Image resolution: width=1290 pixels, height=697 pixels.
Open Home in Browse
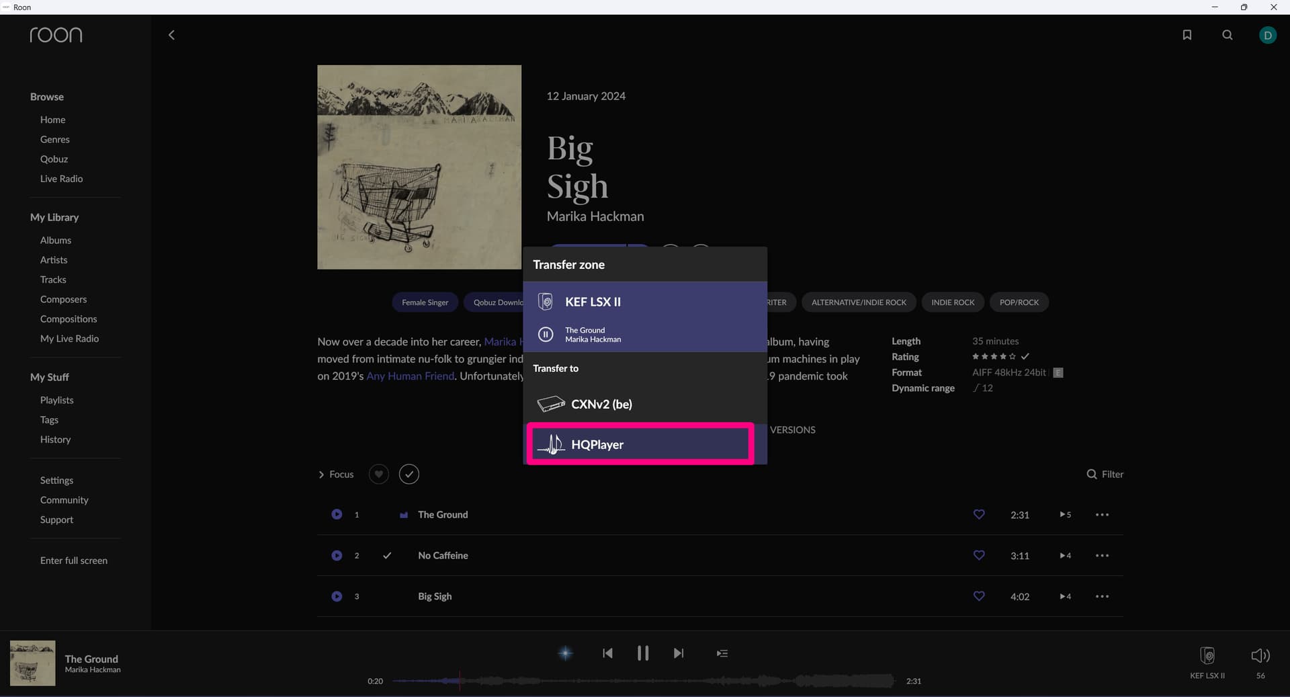[52, 120]
